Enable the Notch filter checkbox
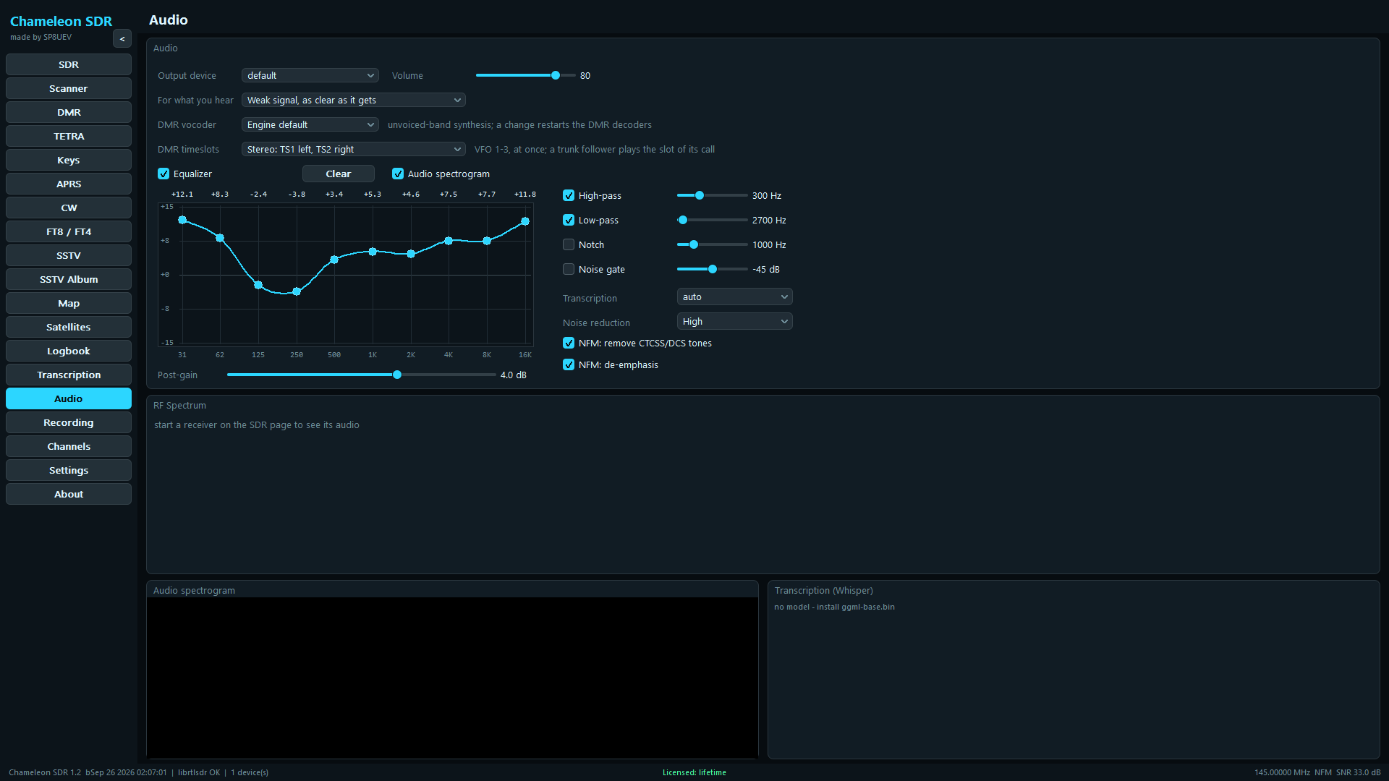Image resolution: width=1389 pixels, height=781 pixels. point(569,244)
